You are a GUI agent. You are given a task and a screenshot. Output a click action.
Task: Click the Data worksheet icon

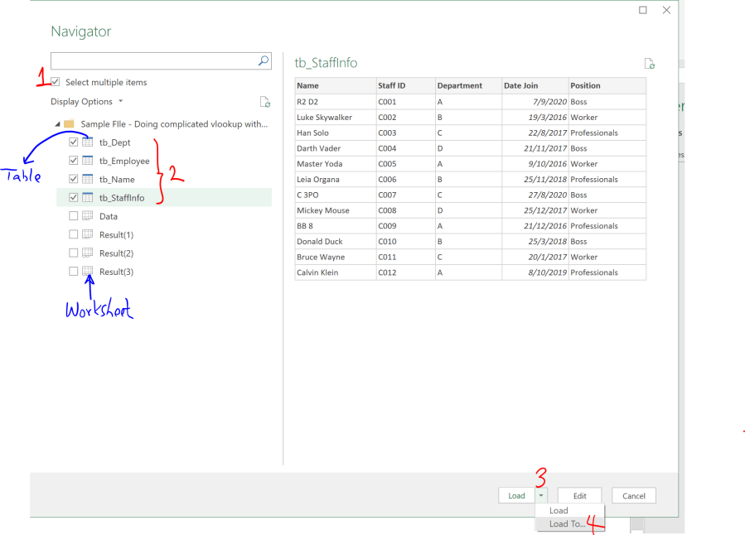88,216
